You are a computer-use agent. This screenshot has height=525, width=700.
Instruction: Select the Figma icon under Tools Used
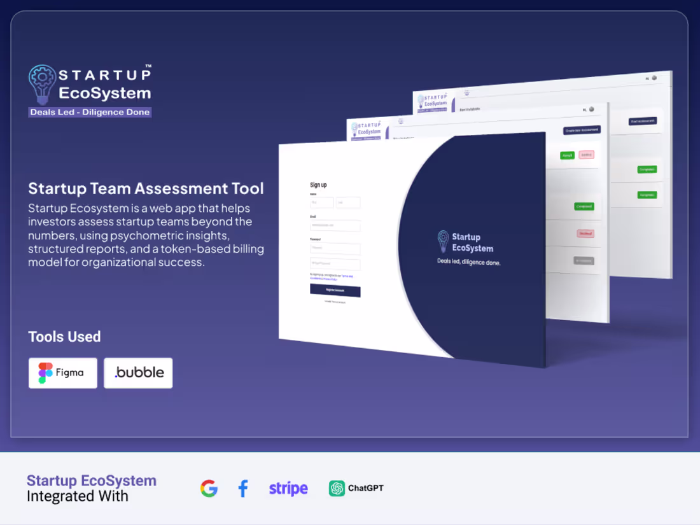coord(45,373)
